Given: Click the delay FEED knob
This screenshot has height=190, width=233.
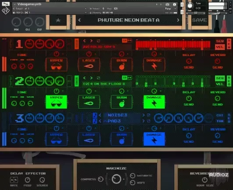Looking at the screenshot, I should [x=27, y=180].
